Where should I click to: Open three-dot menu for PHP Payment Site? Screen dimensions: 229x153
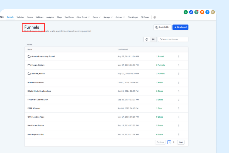[x=179, y=134]
